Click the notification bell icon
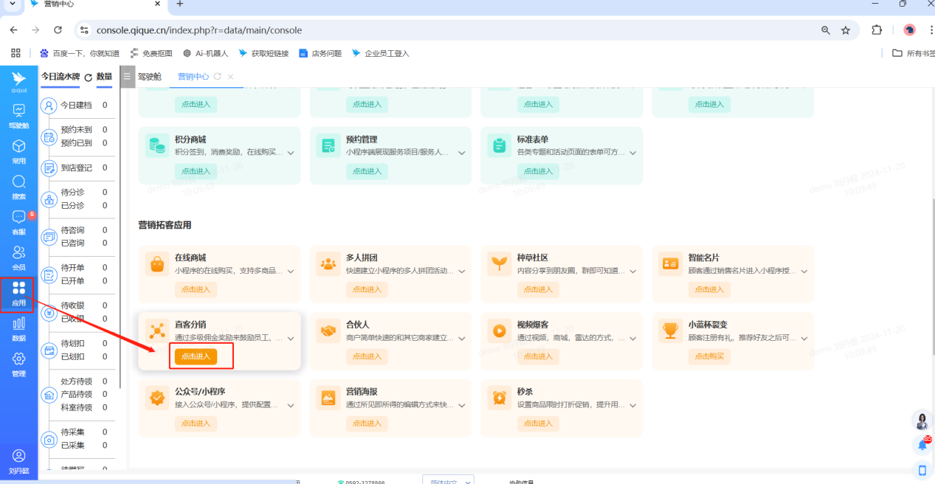Viewport: 935px width, 484px height. tap(922, 445)
